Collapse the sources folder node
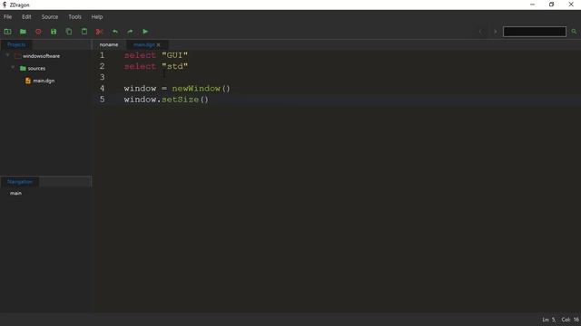Viewport: 581px width, 326px height. click(x=13, y=68)
